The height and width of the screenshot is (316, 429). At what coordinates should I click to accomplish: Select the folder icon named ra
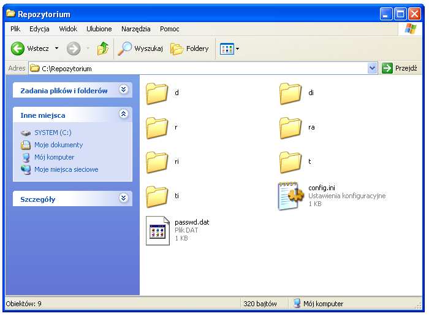290,128
